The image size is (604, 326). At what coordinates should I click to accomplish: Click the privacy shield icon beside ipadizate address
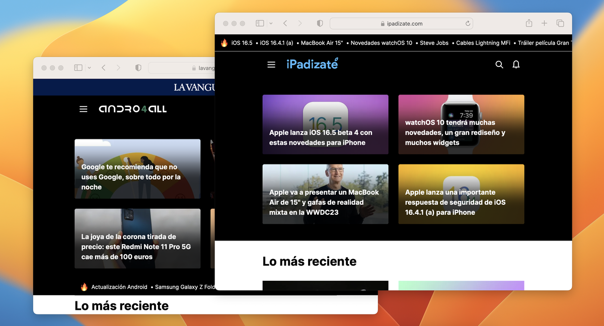click(320, 24)
